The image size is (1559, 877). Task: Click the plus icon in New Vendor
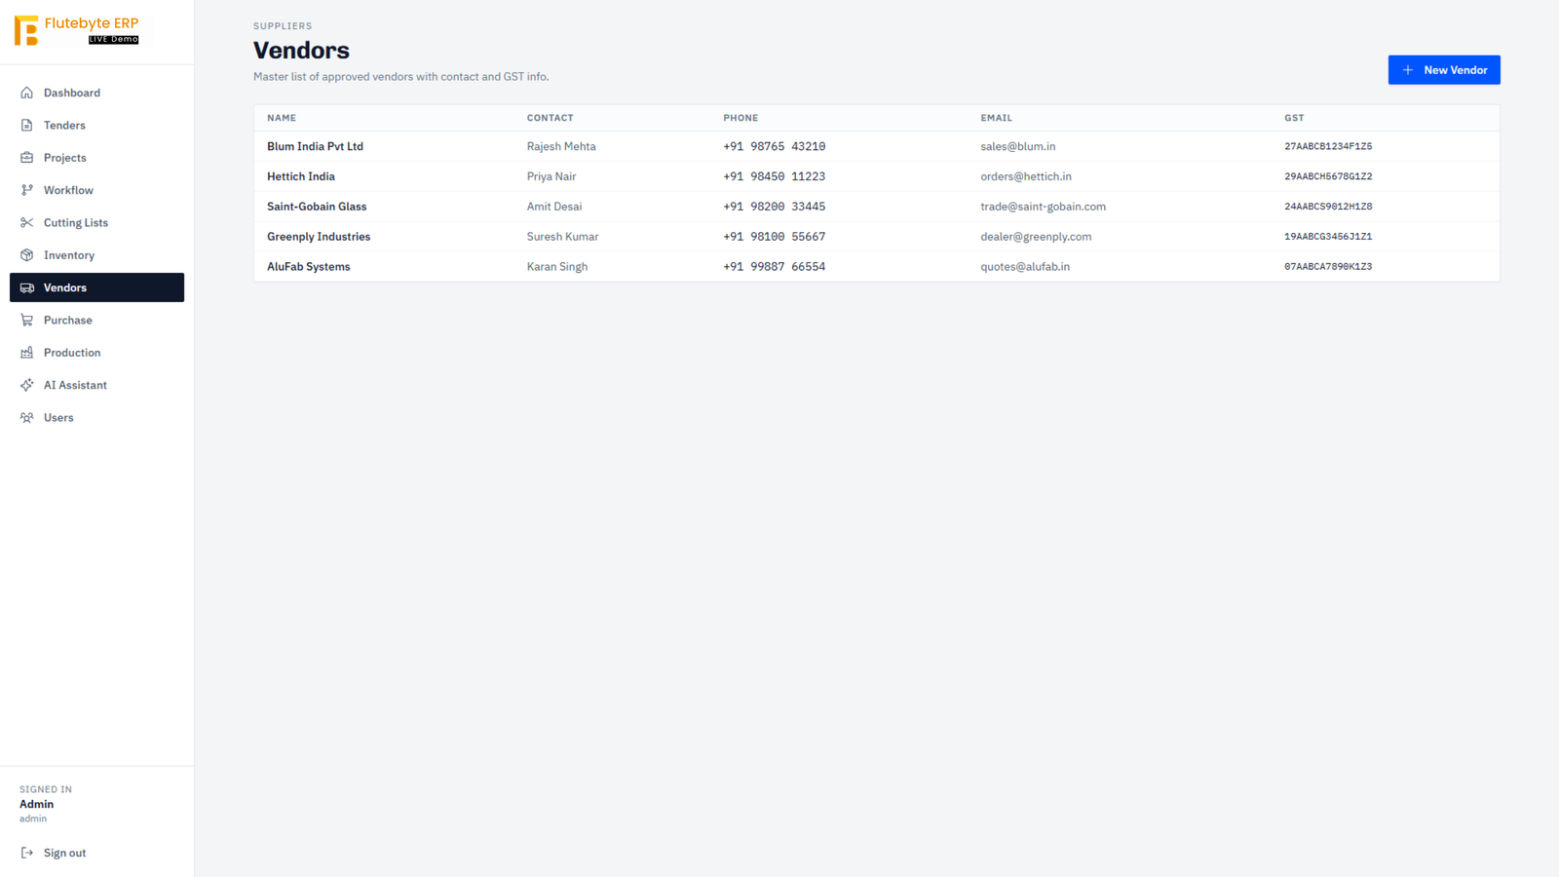coord(1408,70)
